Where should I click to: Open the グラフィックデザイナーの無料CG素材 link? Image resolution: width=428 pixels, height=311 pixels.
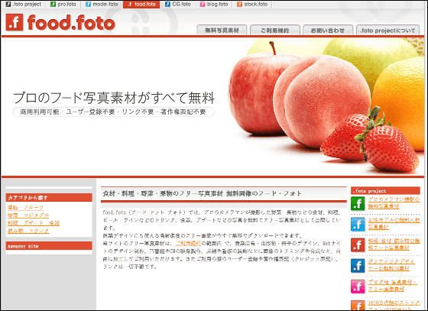coord(391,265)
